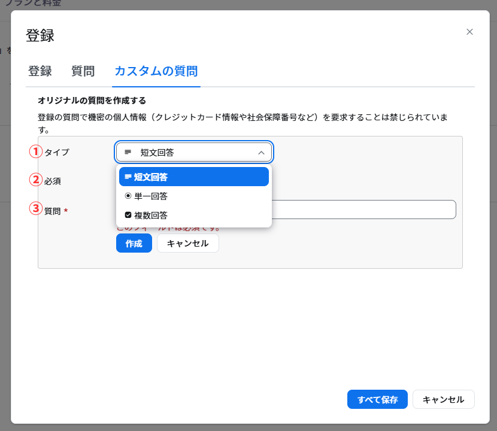Viewport: 497px width, 431px height.
Task: Cancel the dialog with the bottom キャンセル button
Action: (x=443, y=399)
